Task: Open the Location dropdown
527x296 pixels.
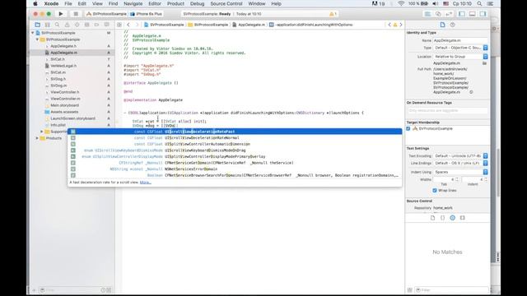Action: click(x=460, y=57)
